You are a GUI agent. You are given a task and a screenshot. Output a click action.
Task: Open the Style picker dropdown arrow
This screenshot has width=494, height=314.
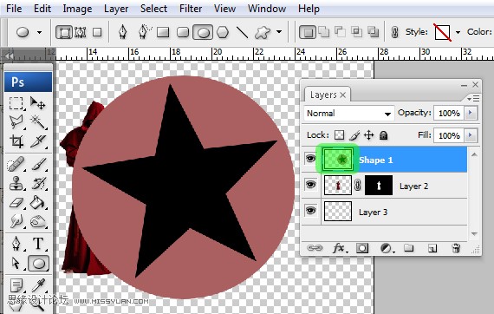tap(458, 32)
